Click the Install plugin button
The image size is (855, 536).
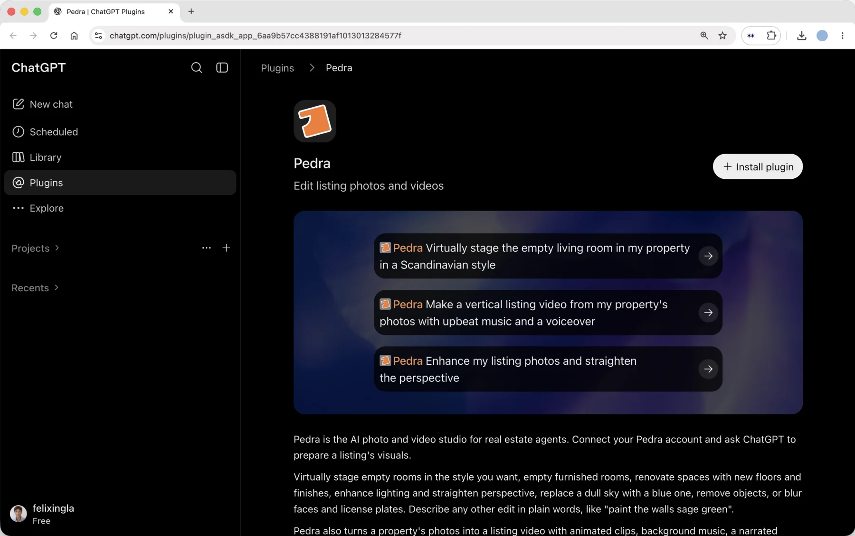(x=758, y=166)
